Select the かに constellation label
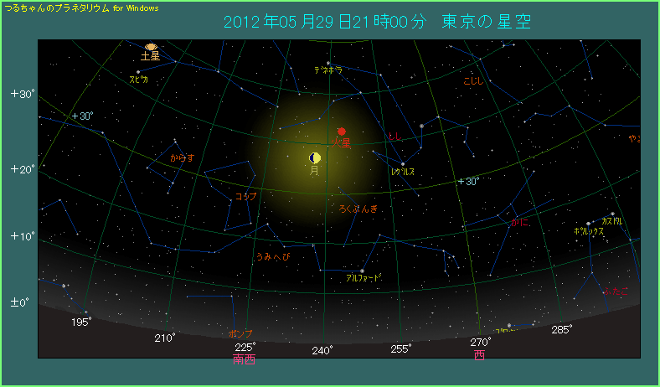The height and width of the screenshot is (387, 660). point(520,223)
